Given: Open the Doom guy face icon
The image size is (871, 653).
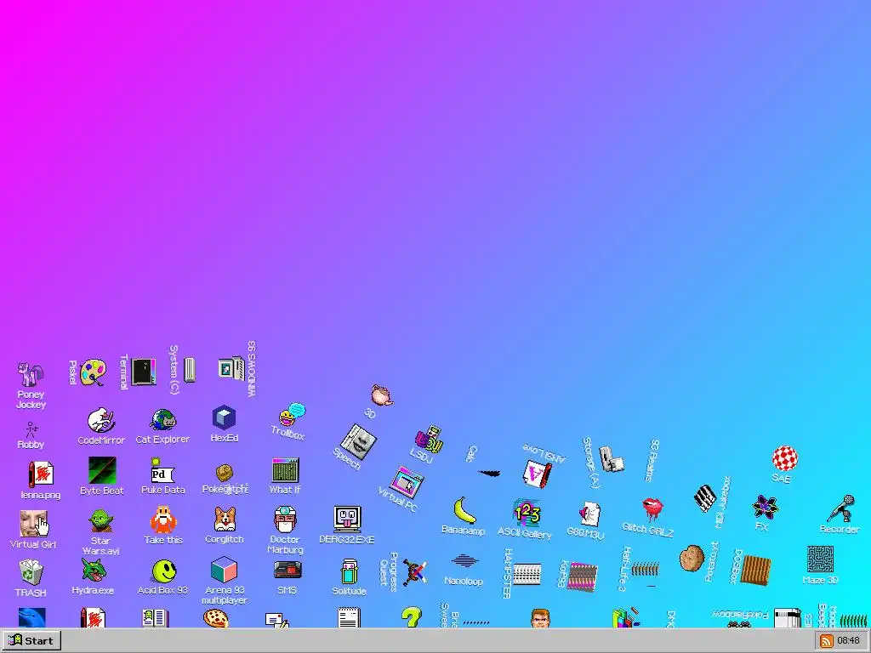Looking at the screenshot, I should 540,618.
